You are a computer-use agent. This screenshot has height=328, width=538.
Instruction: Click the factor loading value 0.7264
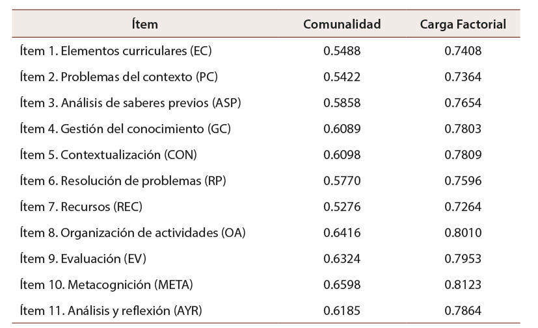click(463, 207)
